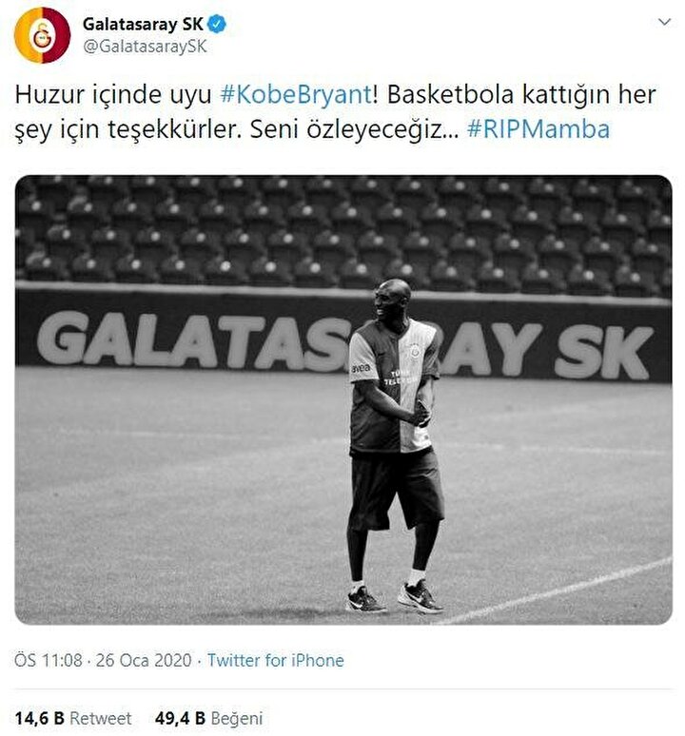This screenshot has height=736, width=685.
Task: Click the Twitter for iPhone source link
Action: pos(276,661)
